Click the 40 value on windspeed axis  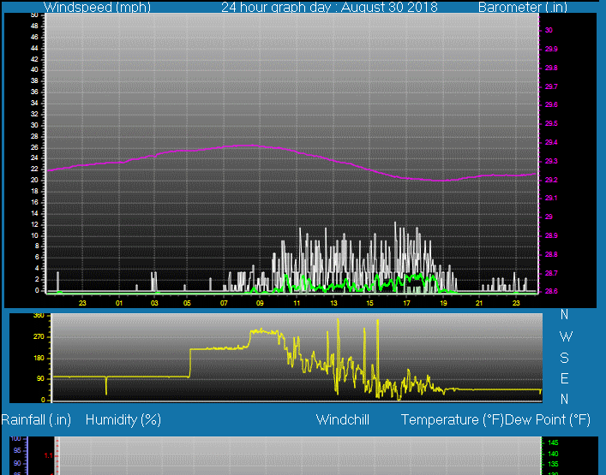point(34,70)
